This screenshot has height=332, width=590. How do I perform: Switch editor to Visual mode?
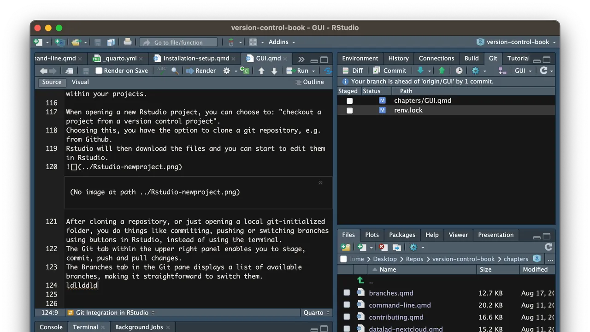pos(80,82)
